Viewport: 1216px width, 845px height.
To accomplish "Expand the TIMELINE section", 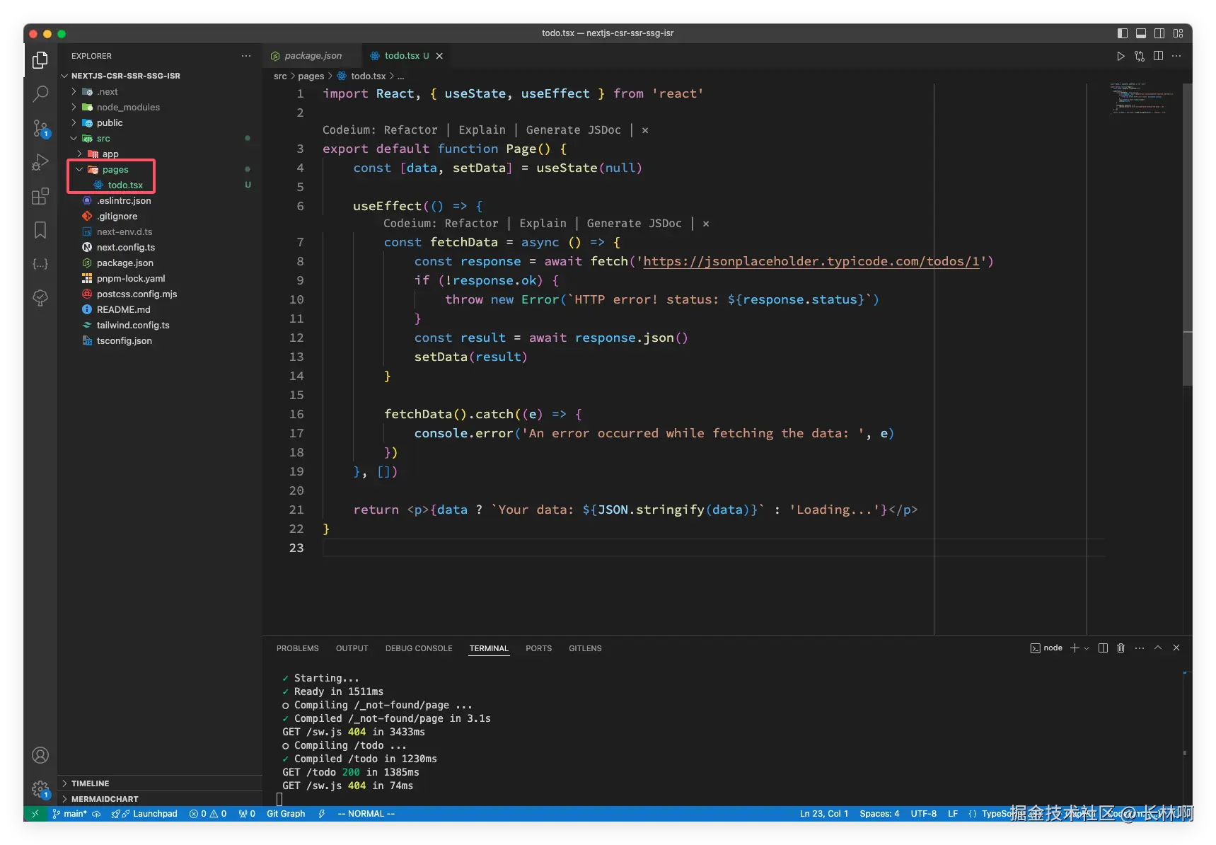I will tap(90, 783).
